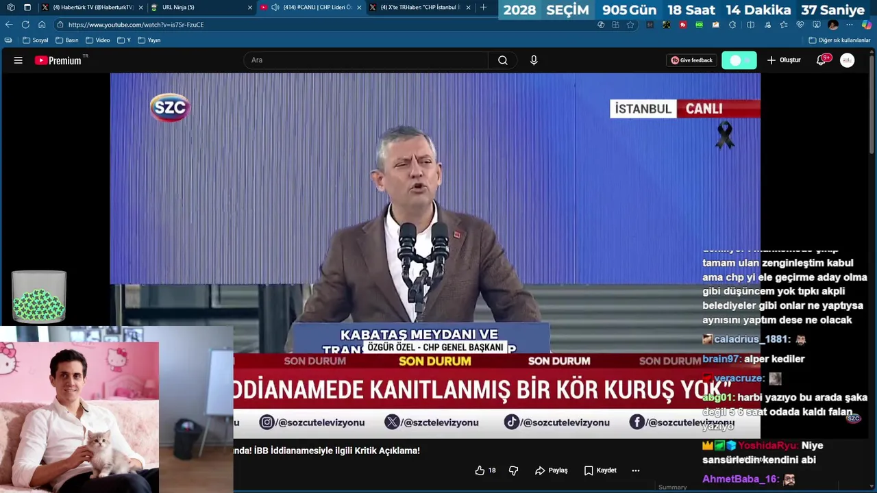Click the red extension icon in toolbar

pyautogui.click(x=683, y=25)
